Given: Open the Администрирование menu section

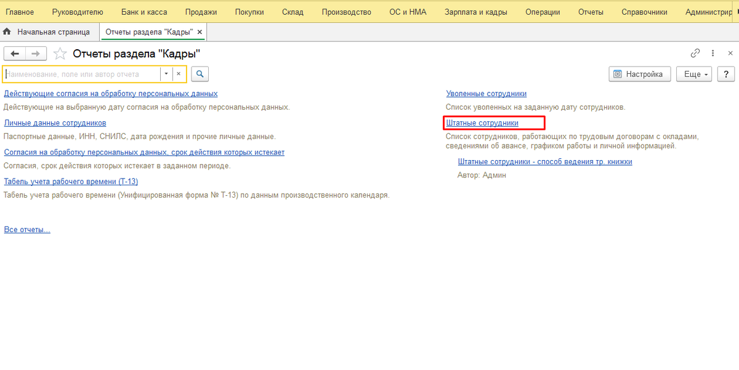Looking at the screenshot, I should click(x=708, y=12).
